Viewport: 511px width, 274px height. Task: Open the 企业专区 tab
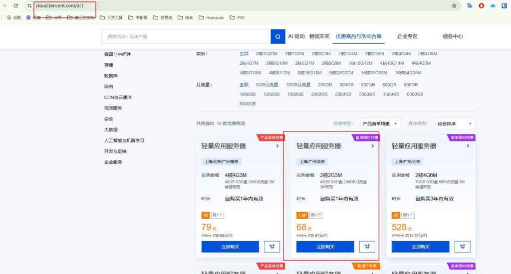coord(407,36)
